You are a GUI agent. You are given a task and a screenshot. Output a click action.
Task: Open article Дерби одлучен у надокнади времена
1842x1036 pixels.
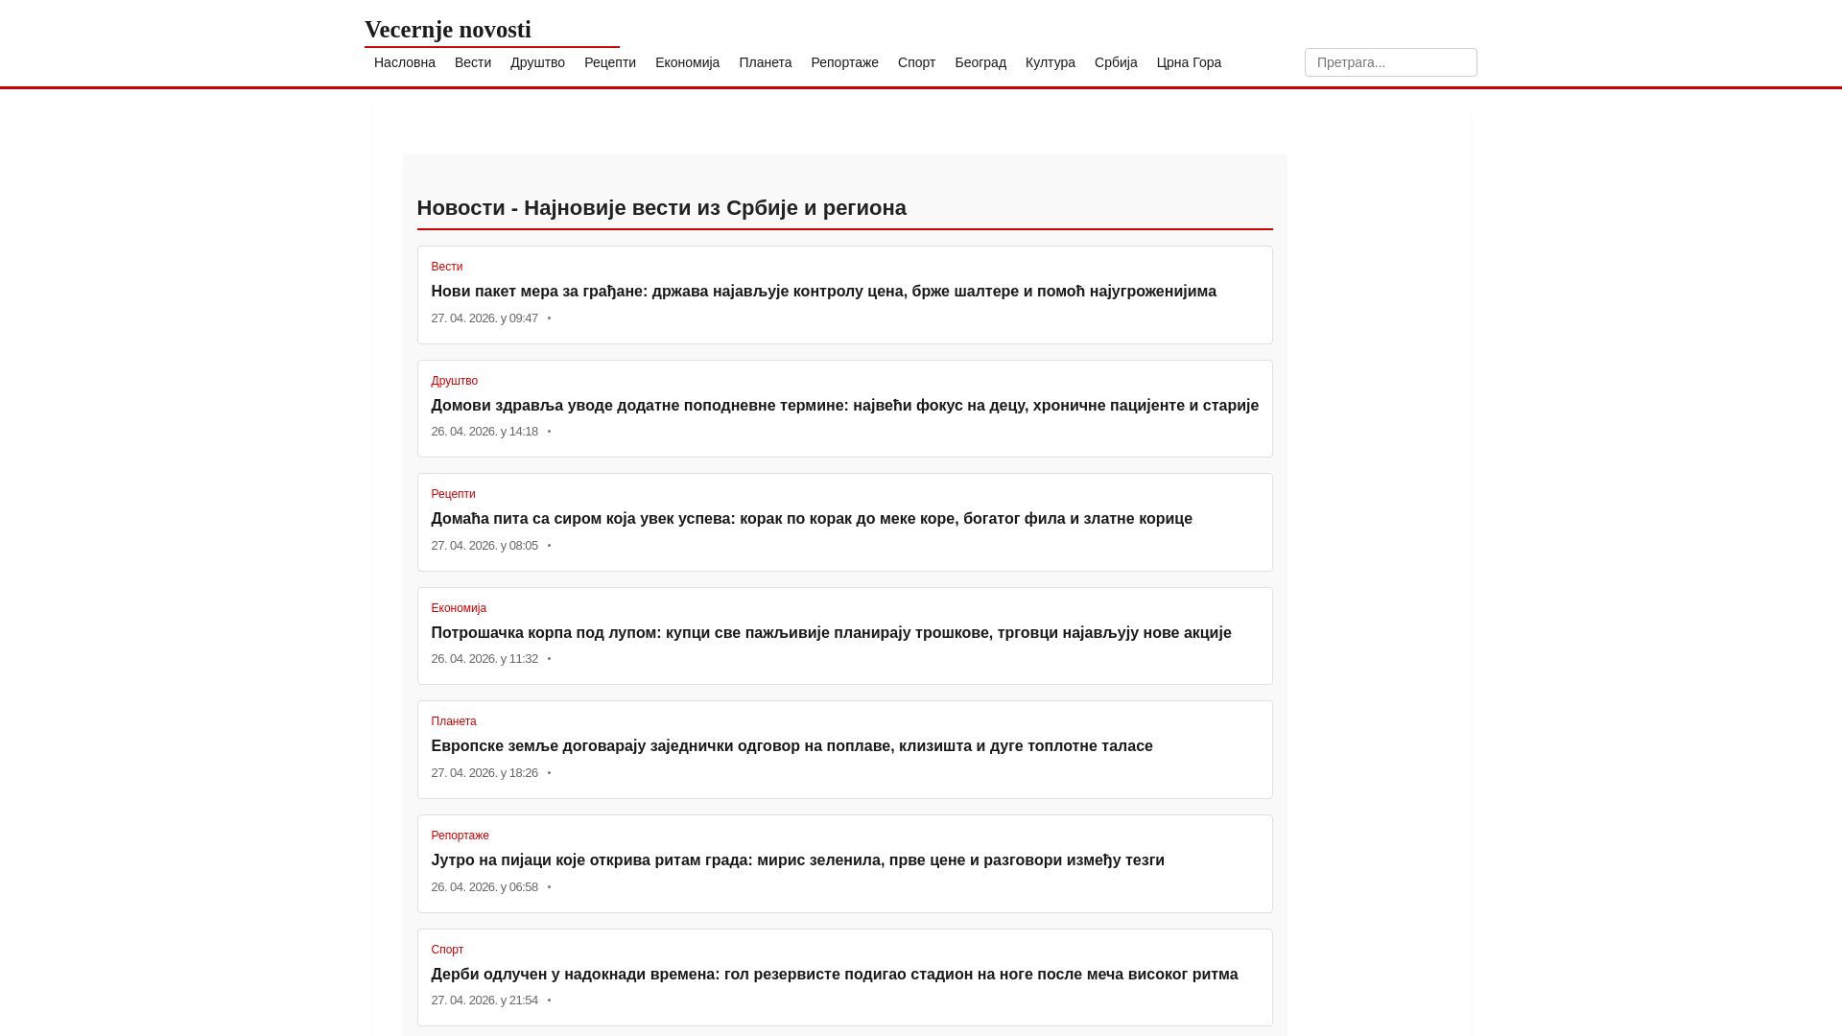coord(835,975)
